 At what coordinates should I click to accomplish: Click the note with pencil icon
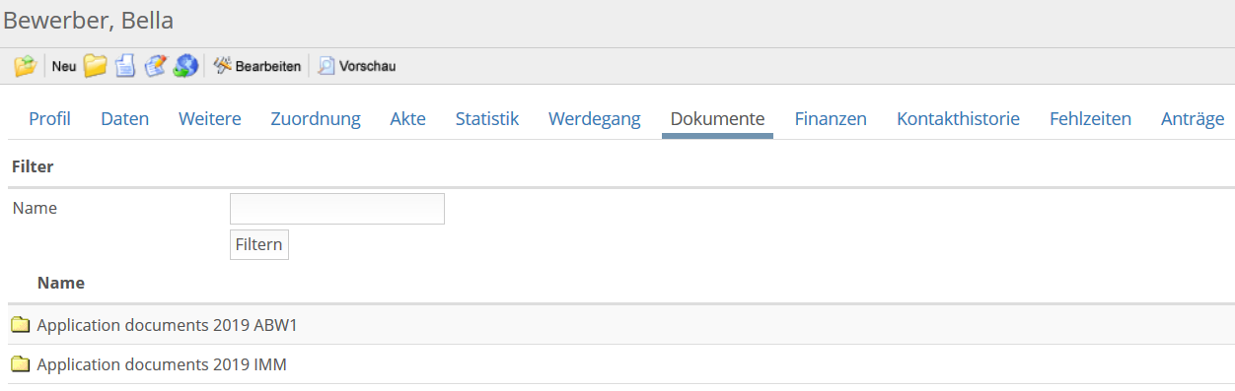pos(155,66)
